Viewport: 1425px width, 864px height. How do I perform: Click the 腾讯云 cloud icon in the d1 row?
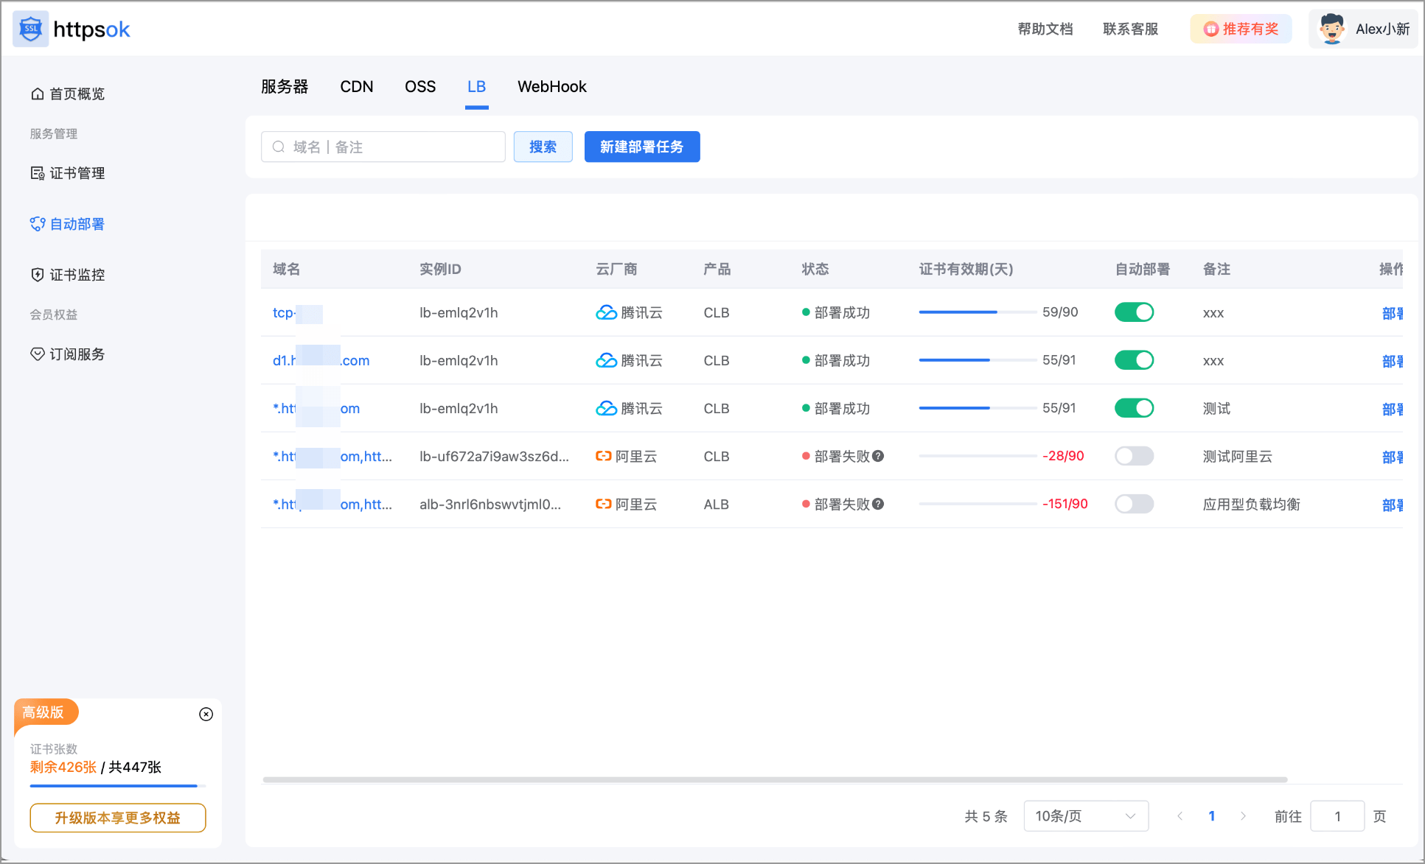(606, 360)
